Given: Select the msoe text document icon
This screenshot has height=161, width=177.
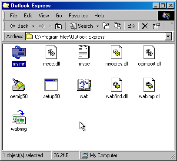Looking at the screenshot, I should [x=84, y=52].
